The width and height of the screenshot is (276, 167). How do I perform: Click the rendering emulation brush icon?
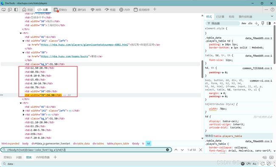(x=262, y=23)
